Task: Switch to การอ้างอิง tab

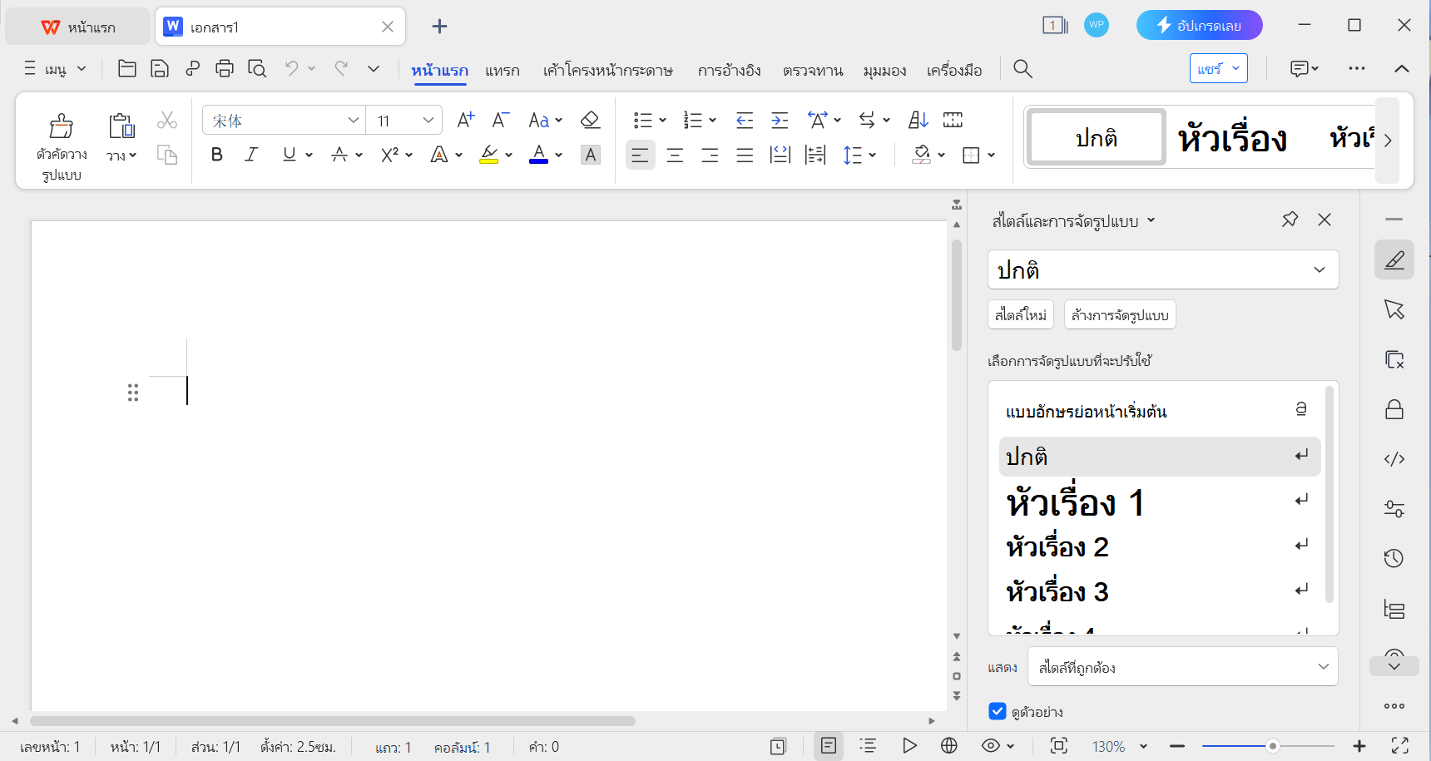Action: pyautogui.click(x=729, y=71)
